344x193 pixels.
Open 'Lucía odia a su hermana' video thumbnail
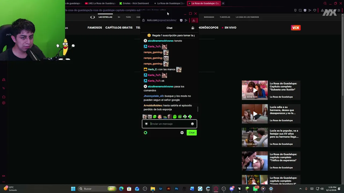tap(255, 114)
